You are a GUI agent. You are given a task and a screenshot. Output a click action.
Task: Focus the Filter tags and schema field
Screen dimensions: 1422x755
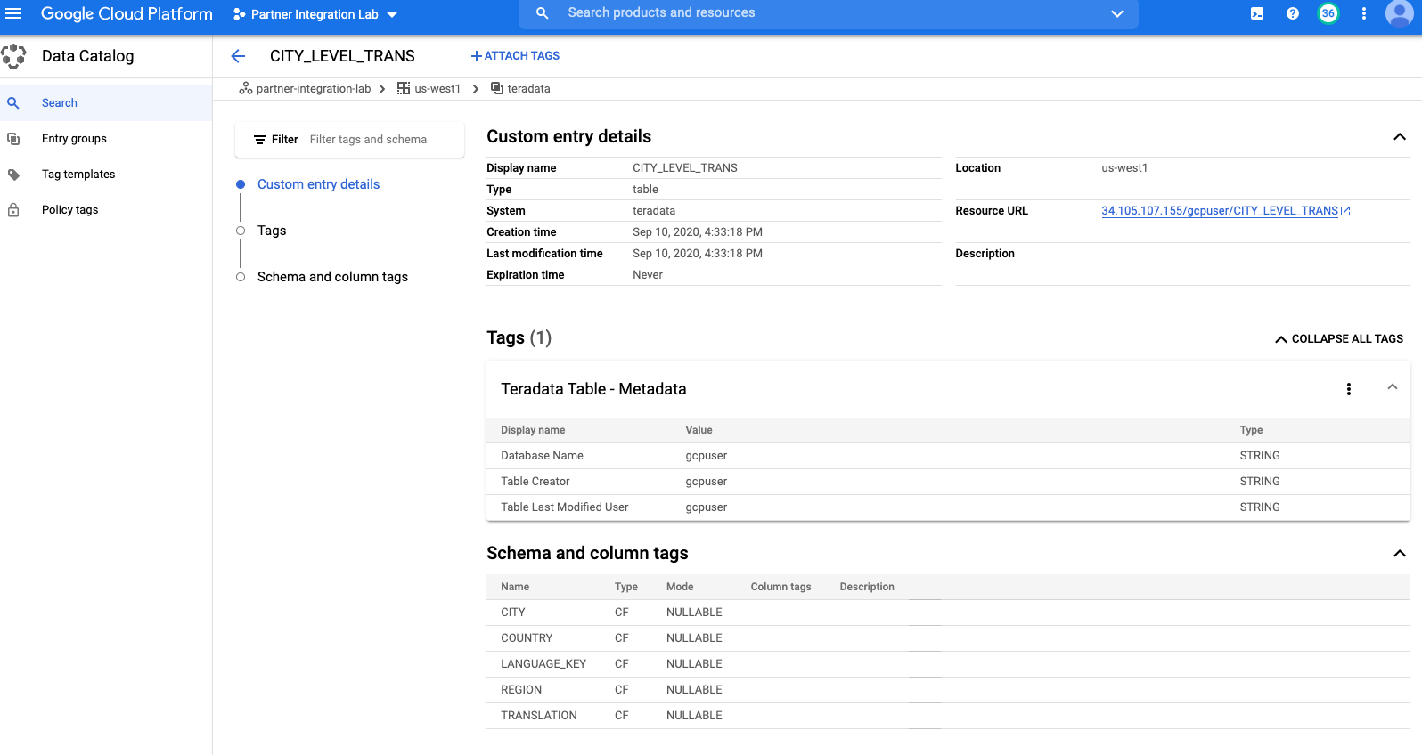point(383,140)
